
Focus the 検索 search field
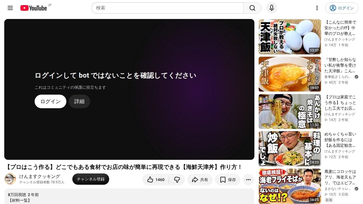pyautogui.click(x=167, y=8)
